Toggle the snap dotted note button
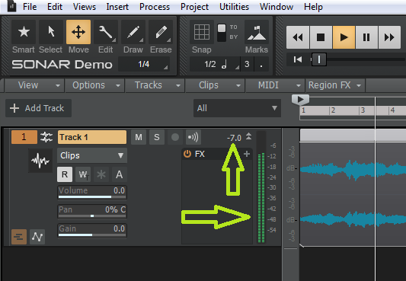The width and height of the screenshot is (406, 281). (x=261, y=64)
